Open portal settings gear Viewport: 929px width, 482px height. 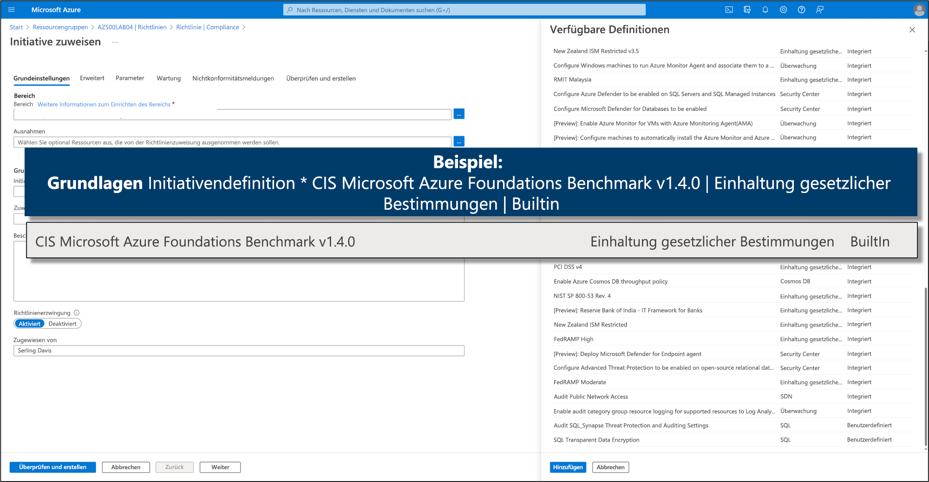[x=784, y=10]
